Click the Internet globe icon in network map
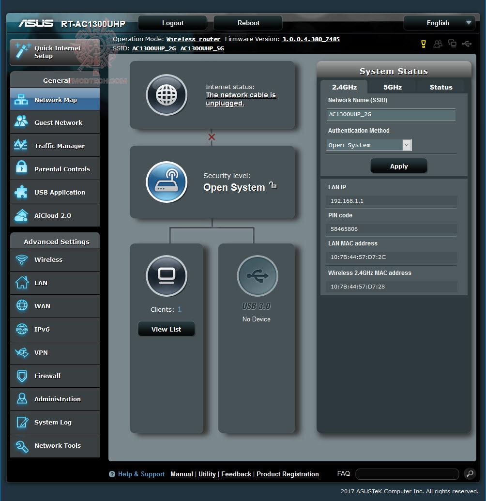 click(167, 95)
